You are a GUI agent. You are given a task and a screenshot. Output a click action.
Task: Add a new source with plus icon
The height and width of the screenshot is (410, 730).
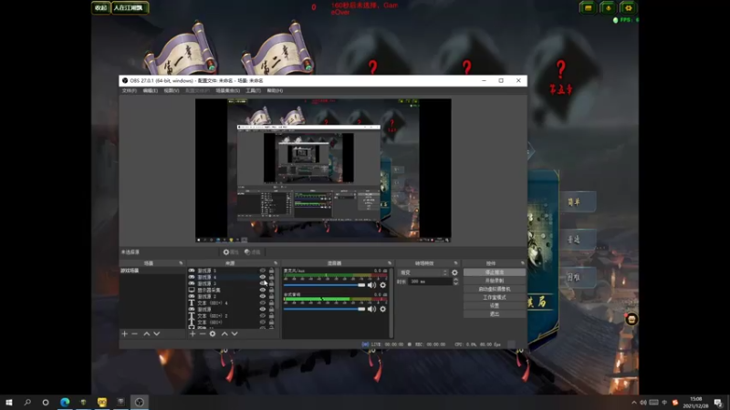pyautogui.click(x=193, y=333)
